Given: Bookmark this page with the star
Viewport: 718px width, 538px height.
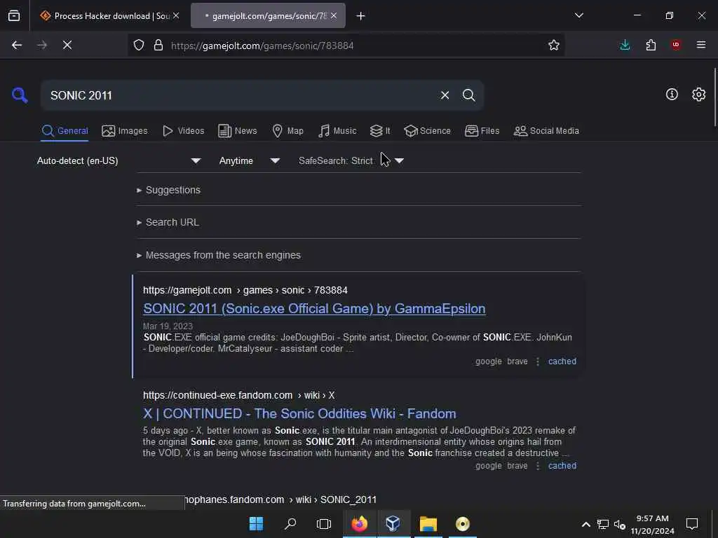Looking at the screenshot, I should (554, 45).
